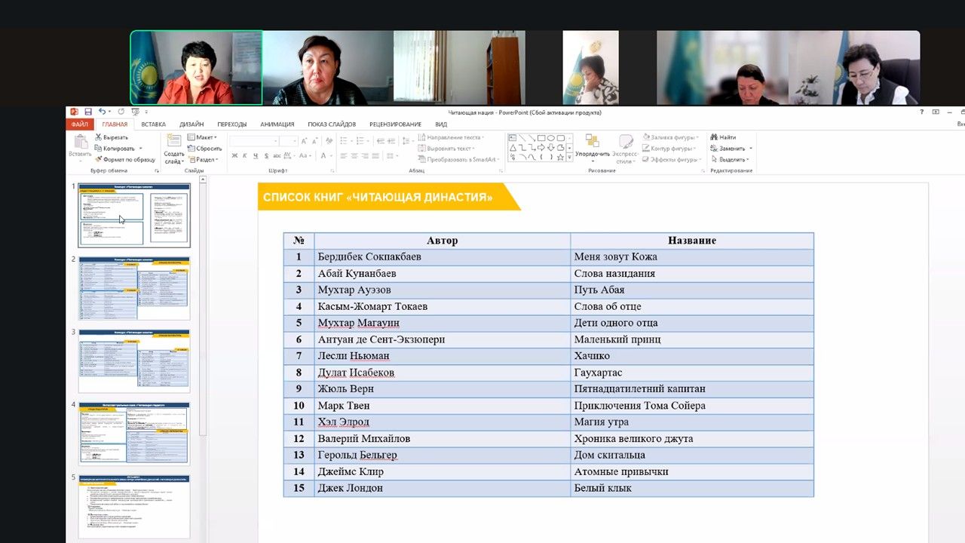
Task: Open the Arrange (Упорядочить) tool
Action: 592,149
